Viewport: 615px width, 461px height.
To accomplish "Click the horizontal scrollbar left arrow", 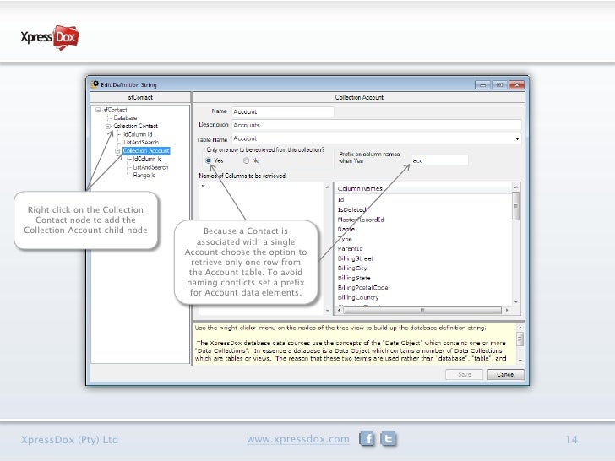I will point(340,310).
